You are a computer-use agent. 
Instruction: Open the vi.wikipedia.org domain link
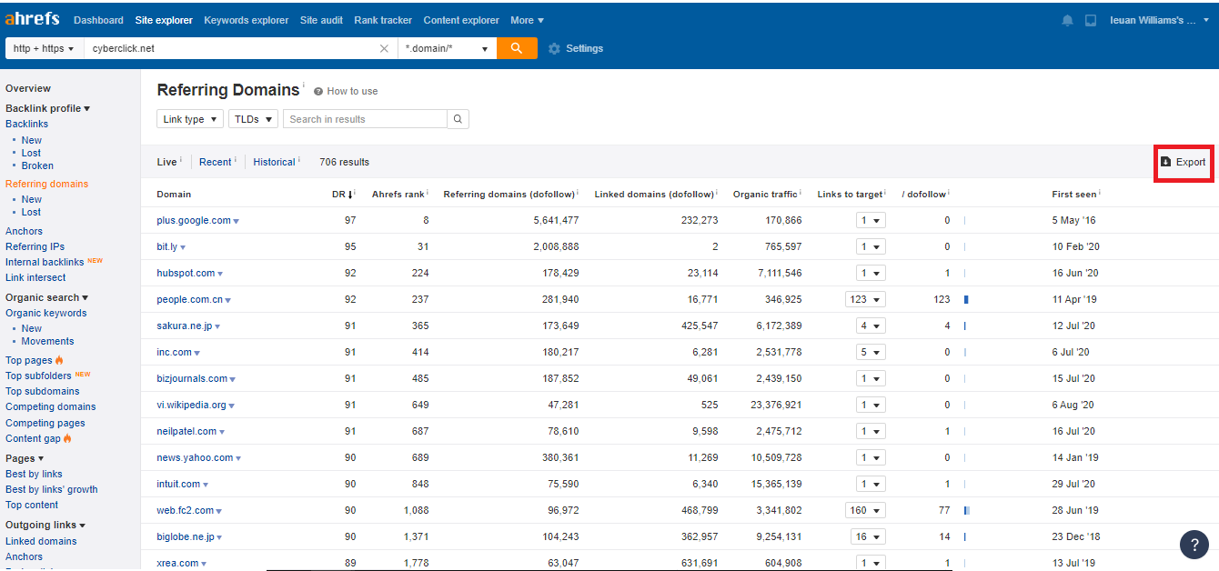point(191,405)
